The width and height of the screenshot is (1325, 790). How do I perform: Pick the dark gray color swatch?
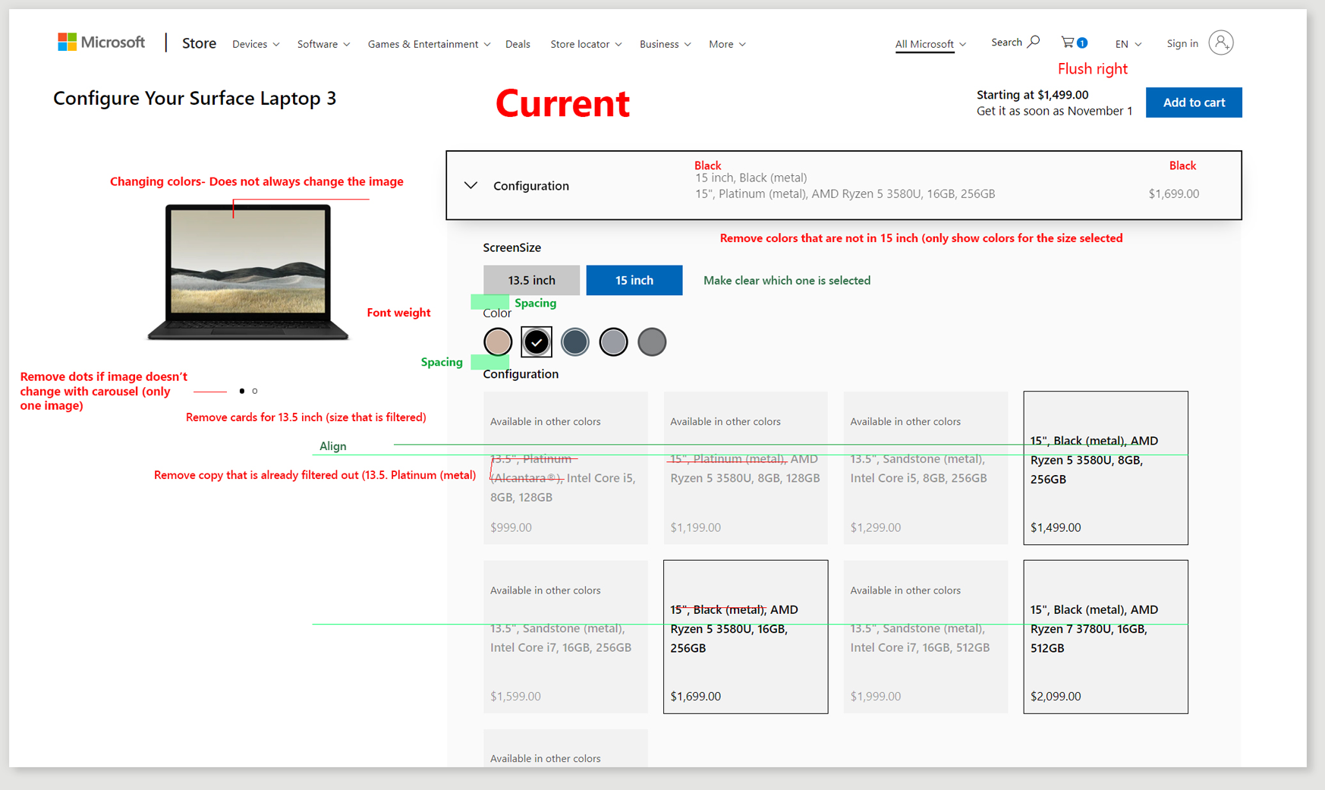pos(652,342)
